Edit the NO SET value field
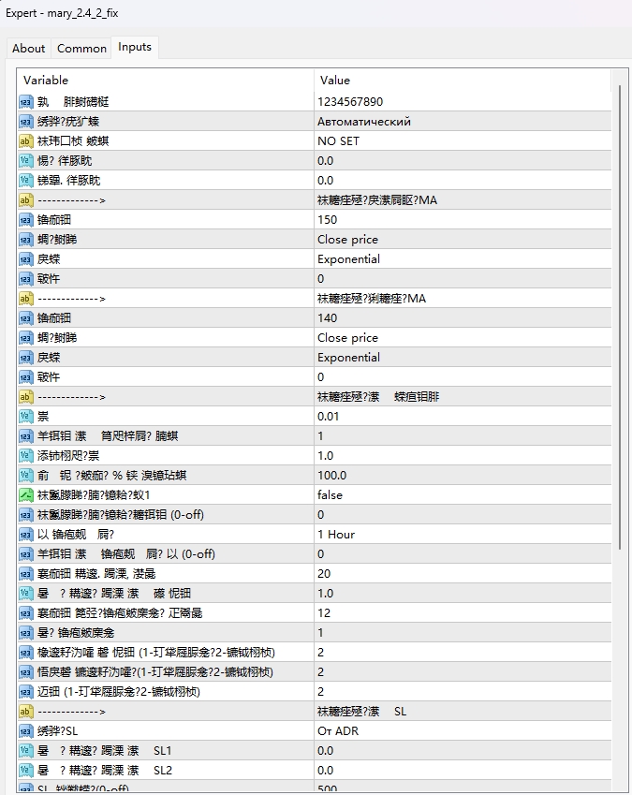Image resolution: width=632 pixels, height=795 pixels. pos(463,141)
